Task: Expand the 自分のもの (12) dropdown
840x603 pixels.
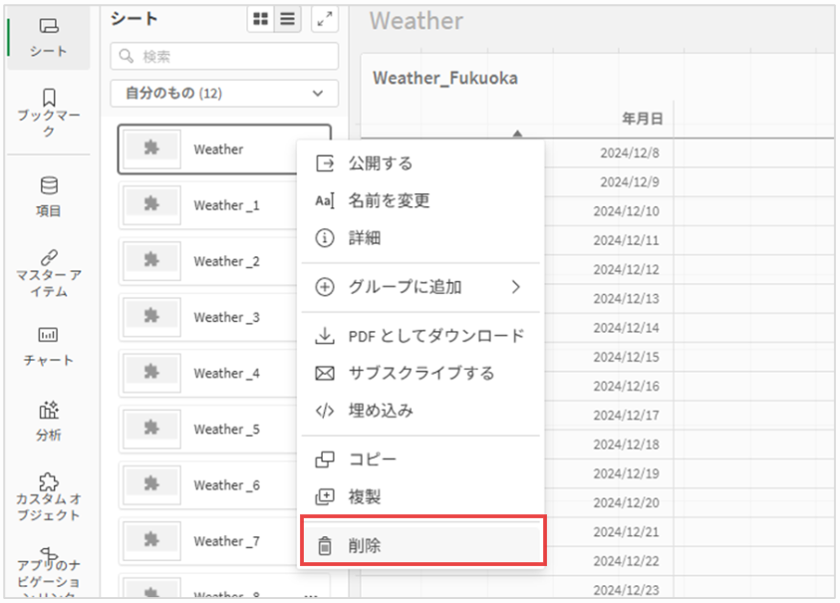Action: point(224,94)
